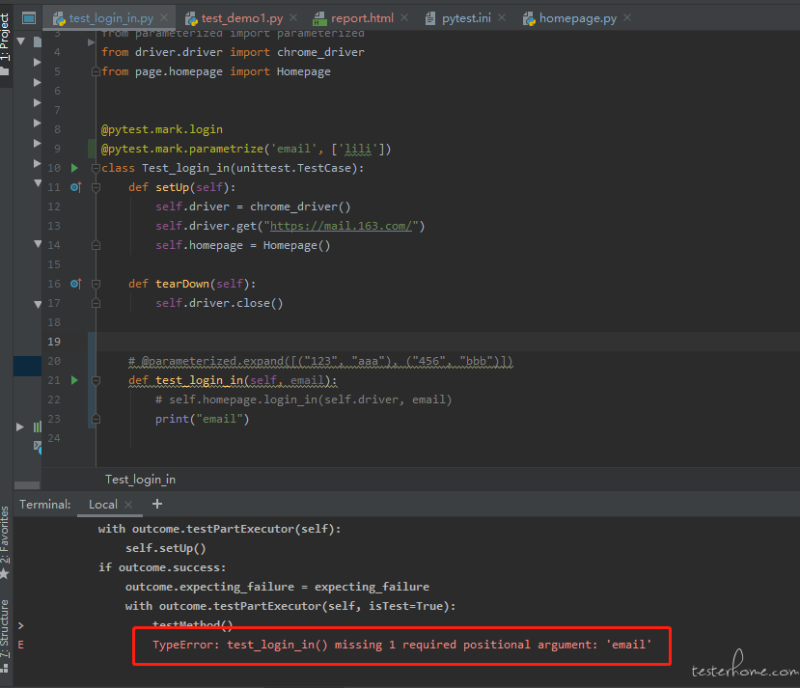800x688 pixels.
Task: Collapse the test_login_in method fold
Action: [96, 380]
